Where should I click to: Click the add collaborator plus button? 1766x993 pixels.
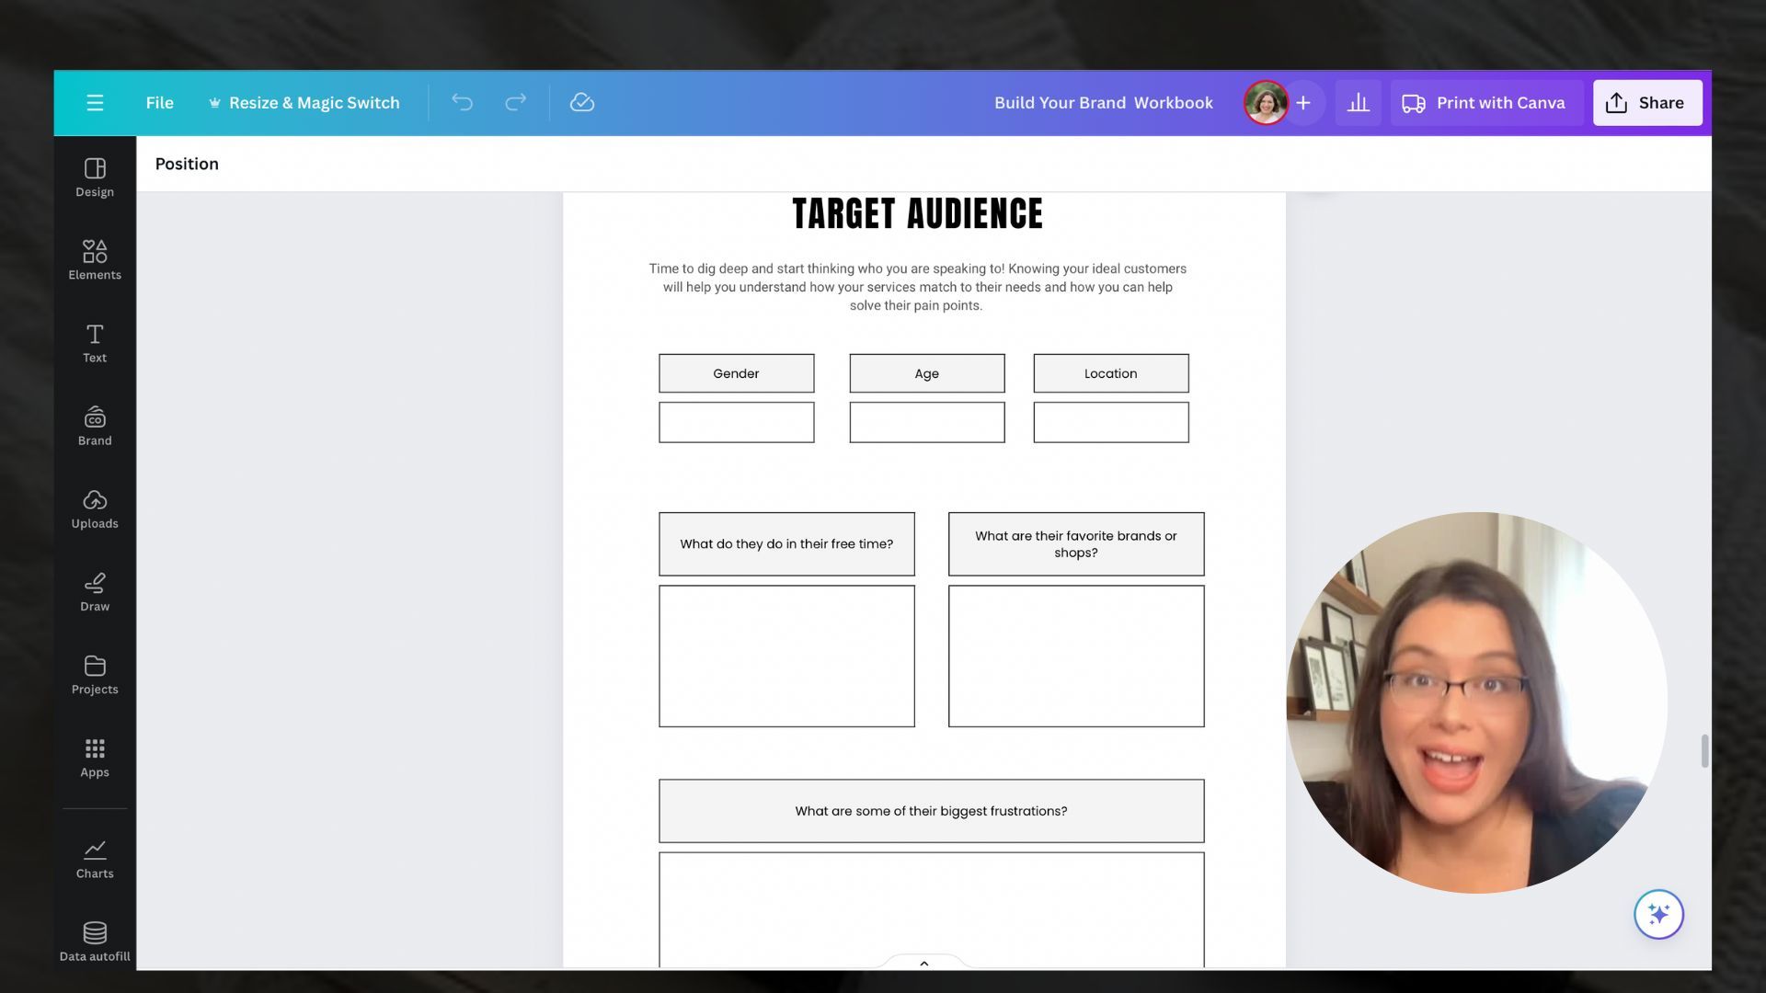point(1303,103)
